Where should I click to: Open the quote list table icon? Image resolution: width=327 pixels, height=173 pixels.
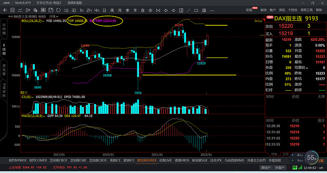13,10
